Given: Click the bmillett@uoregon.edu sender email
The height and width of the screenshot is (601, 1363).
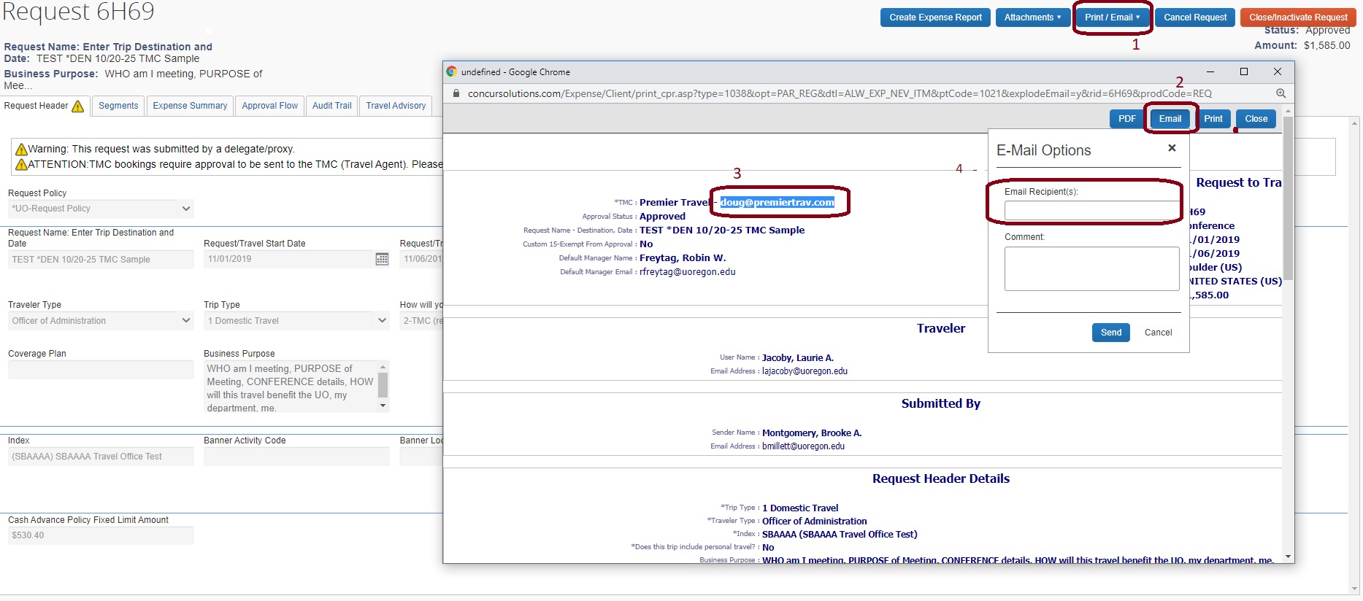Looking at the screenshot, I should click(x=803, y=446).
